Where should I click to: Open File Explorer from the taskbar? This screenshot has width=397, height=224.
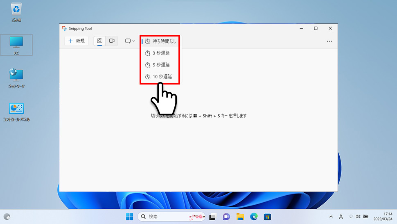[x=240, y=217]
